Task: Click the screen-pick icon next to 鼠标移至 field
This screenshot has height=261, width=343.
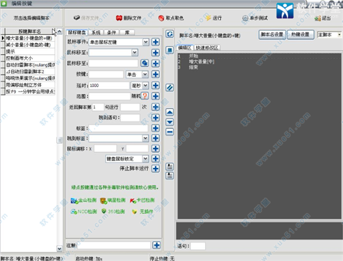Action: [x=145, y=63]
